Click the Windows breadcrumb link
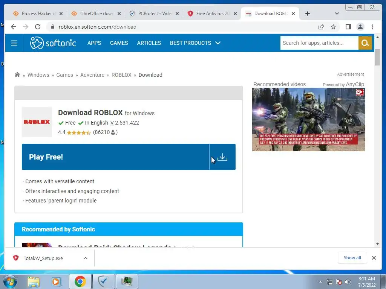 38,75
